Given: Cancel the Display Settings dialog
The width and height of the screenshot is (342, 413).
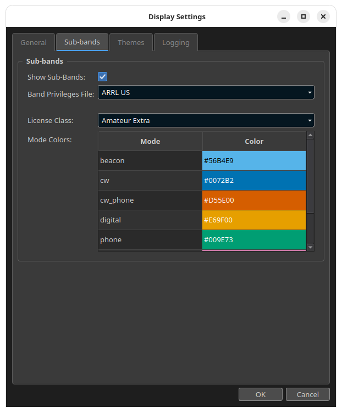Looking at the screenshot, I should coord(308,394).
